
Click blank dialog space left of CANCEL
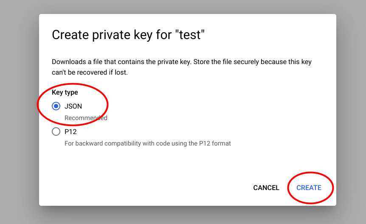[x=149, y=188]
